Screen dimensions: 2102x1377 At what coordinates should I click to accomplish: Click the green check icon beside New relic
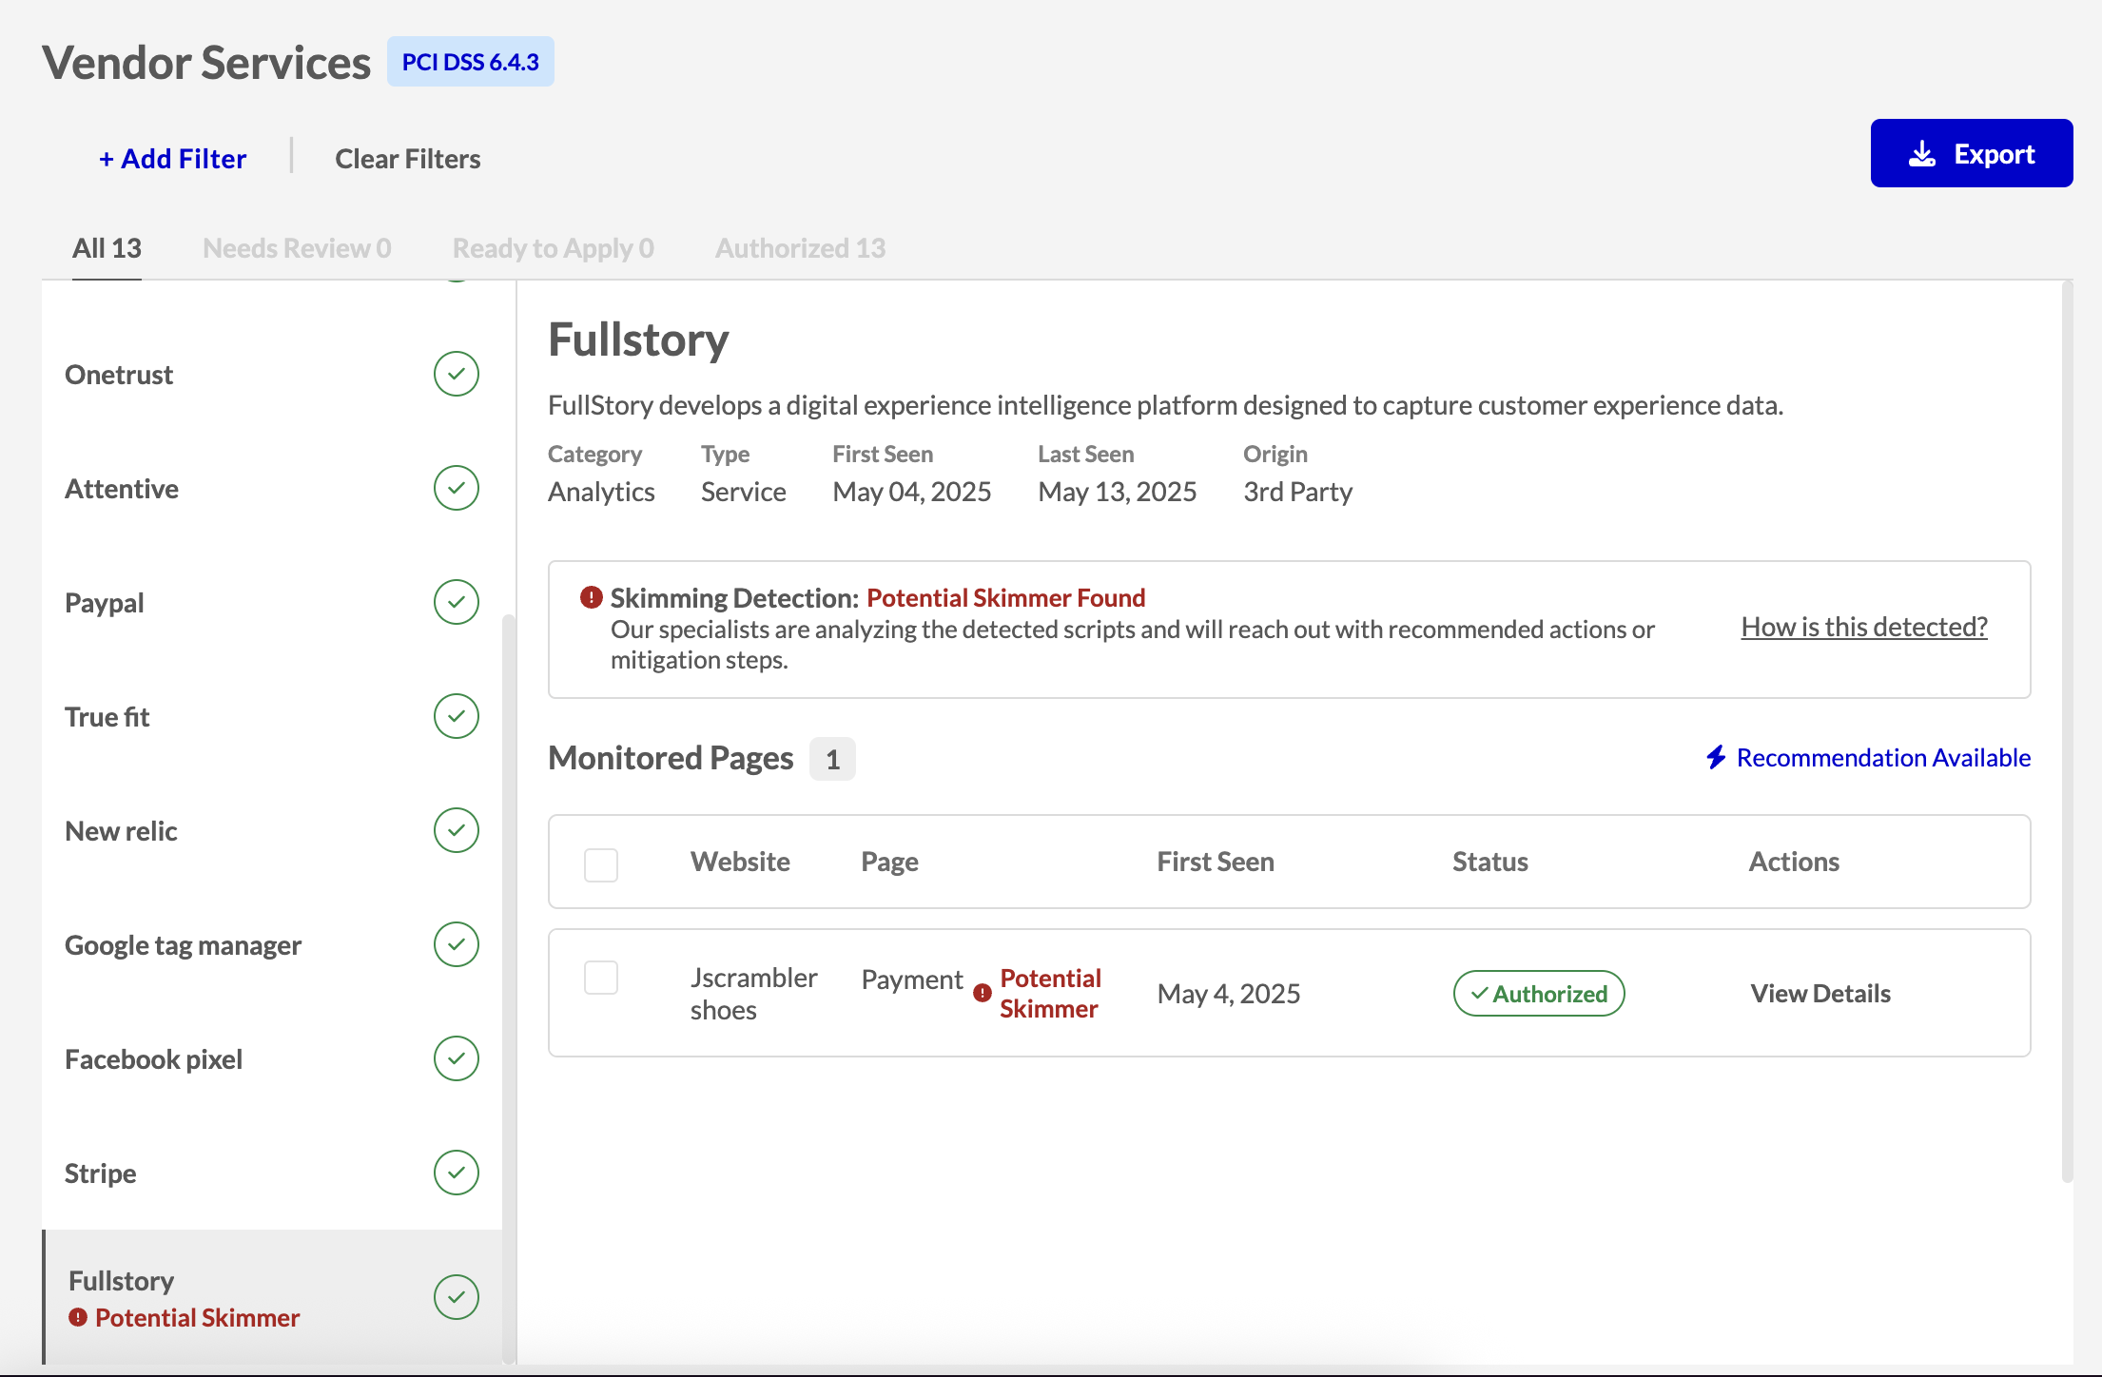click(x=457, y=830)
